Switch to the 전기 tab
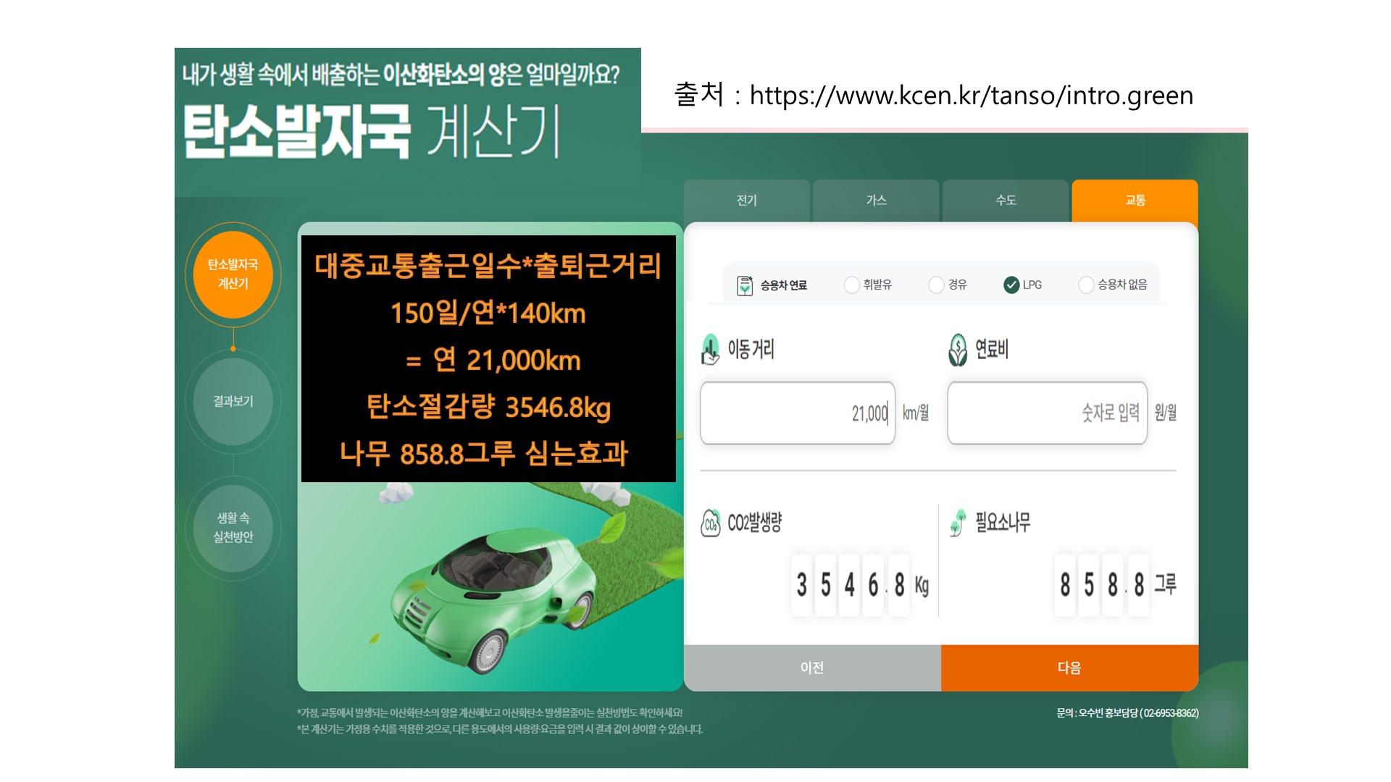 coord(747,201)
